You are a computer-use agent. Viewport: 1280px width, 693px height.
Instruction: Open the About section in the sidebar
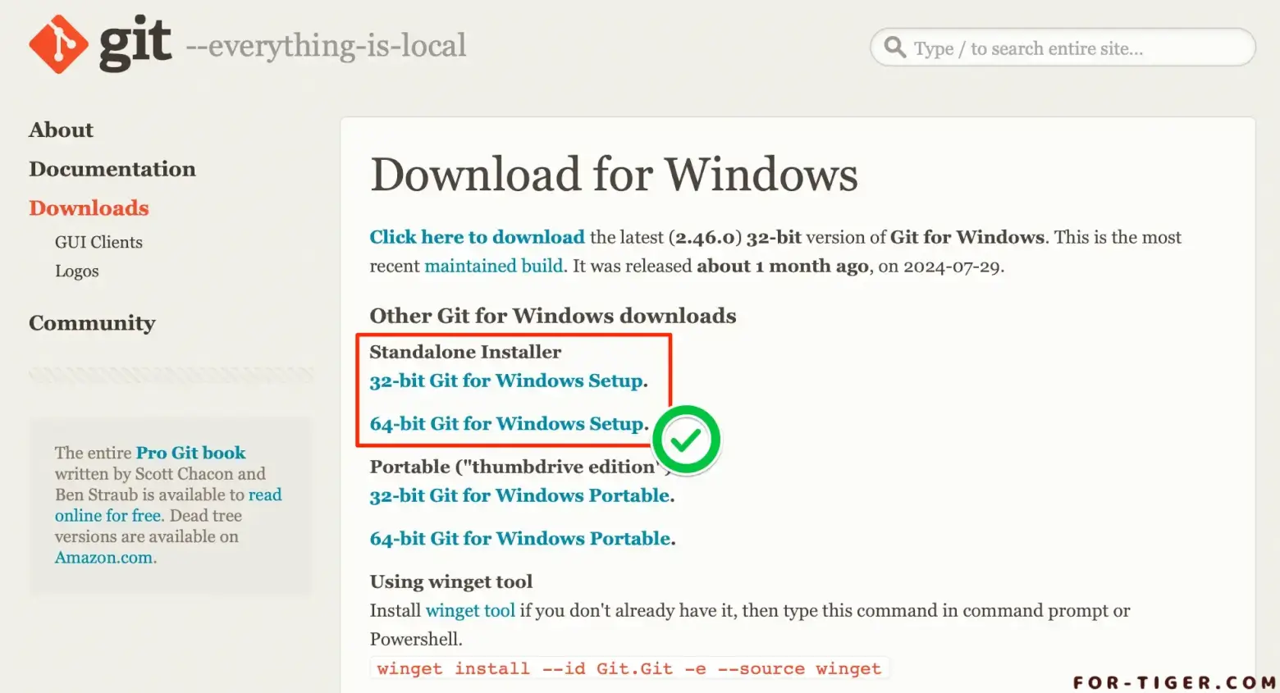(x=61, y=130)
